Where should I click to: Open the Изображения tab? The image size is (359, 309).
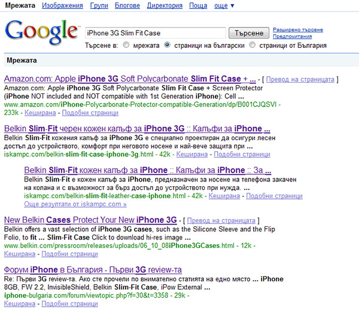pos(62,5)
